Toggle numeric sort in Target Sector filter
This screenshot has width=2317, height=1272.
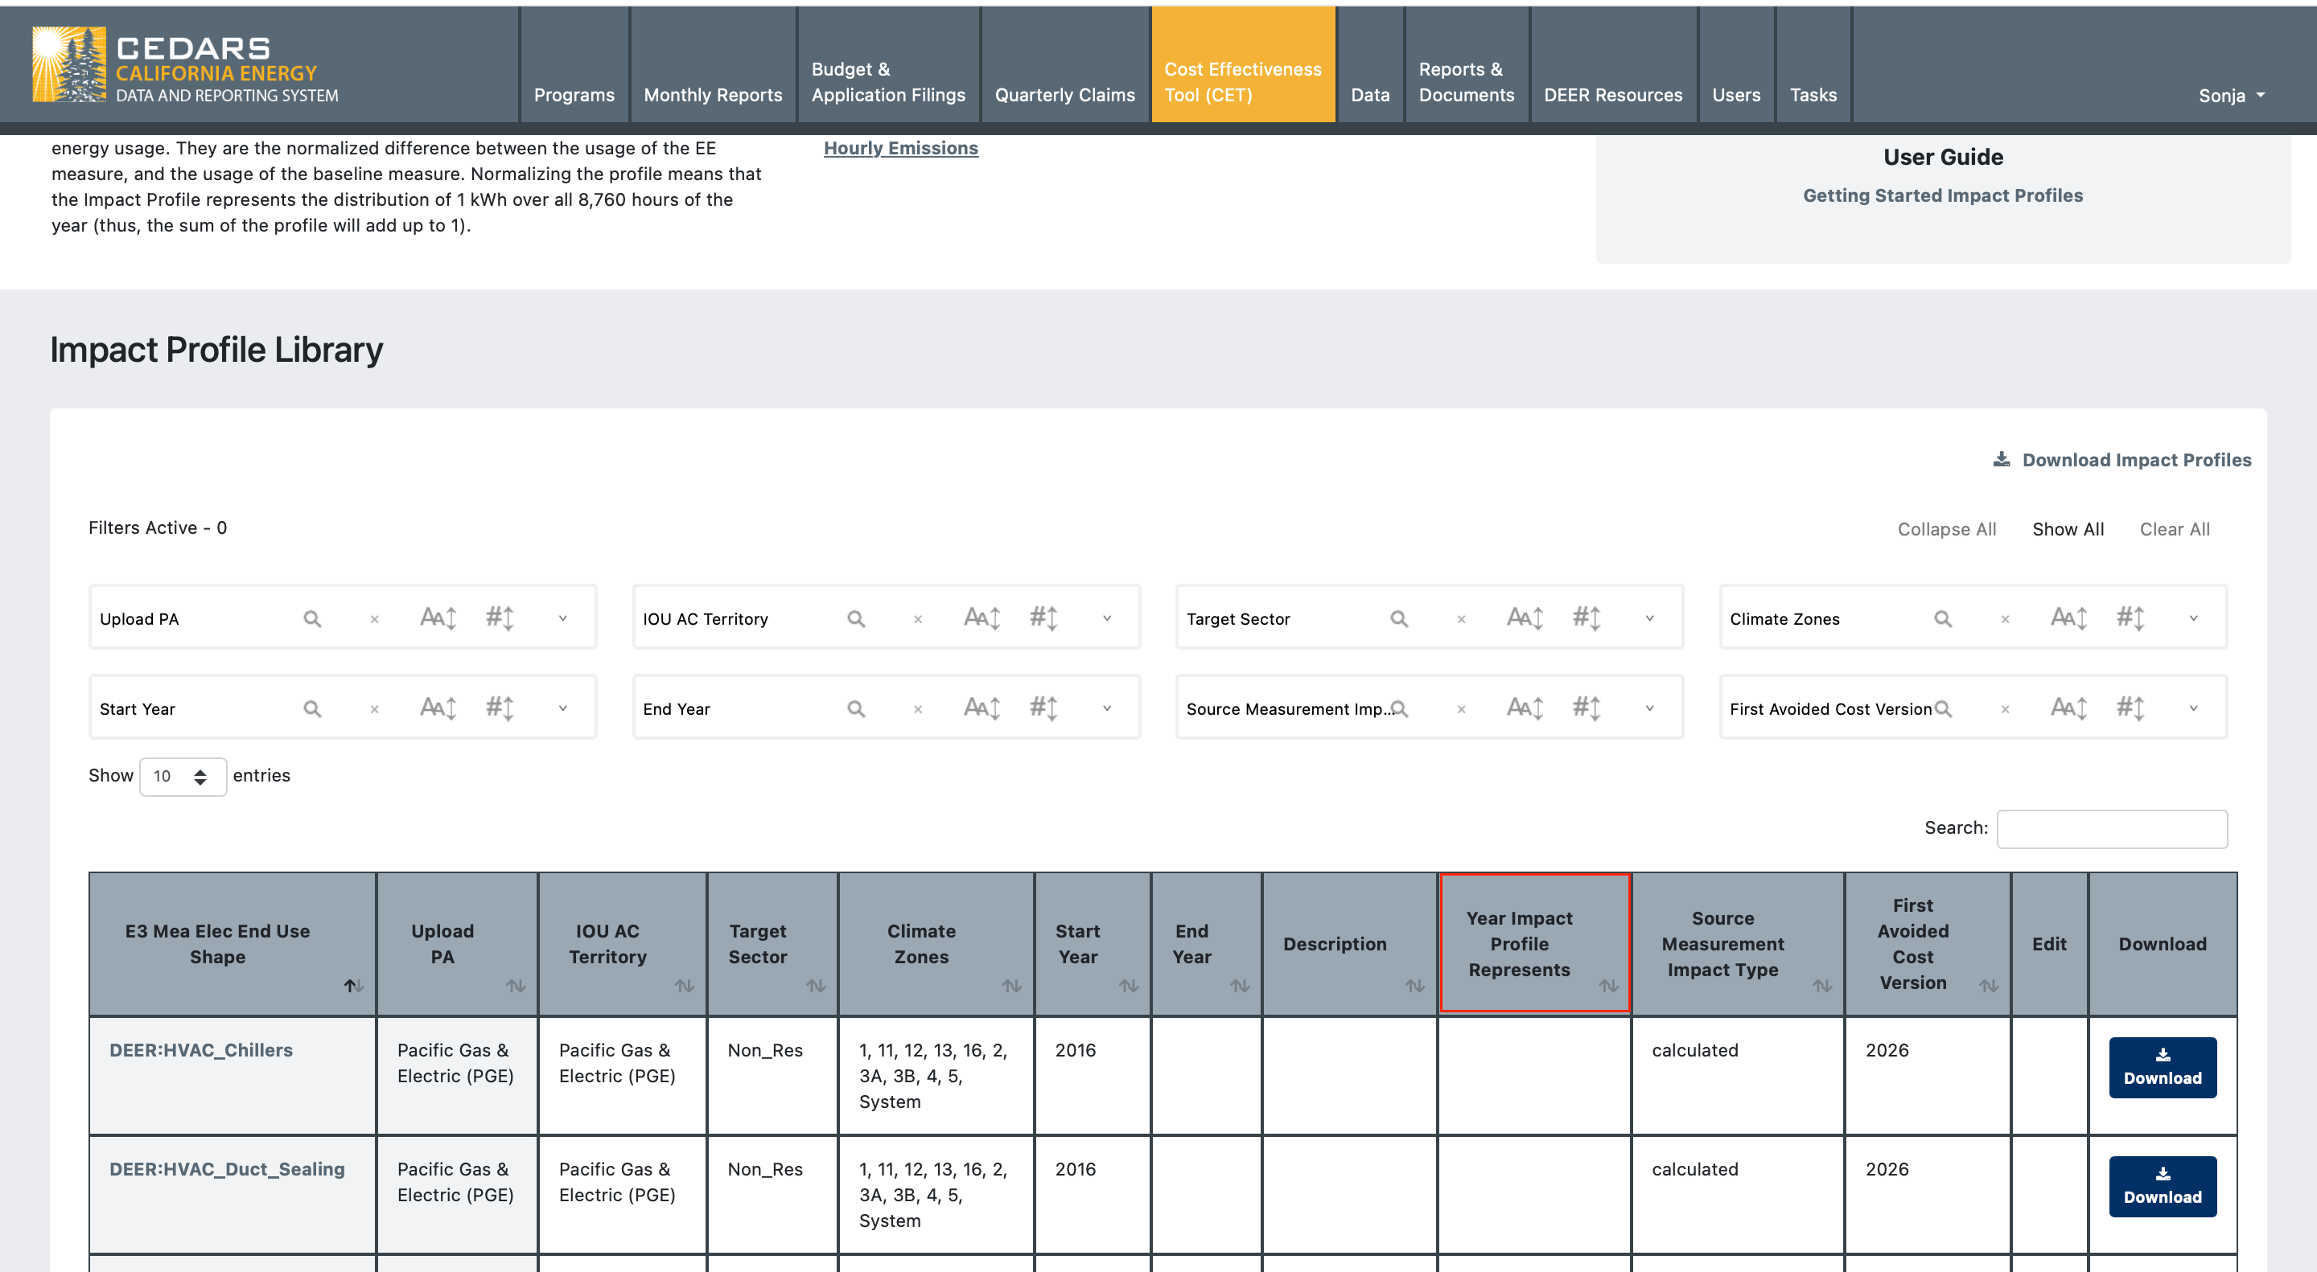coord(1587,618)
